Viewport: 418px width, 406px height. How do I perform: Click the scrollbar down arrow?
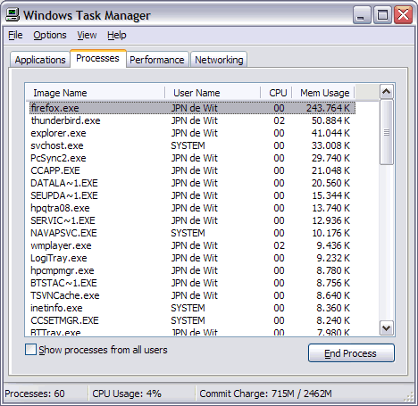387,328
